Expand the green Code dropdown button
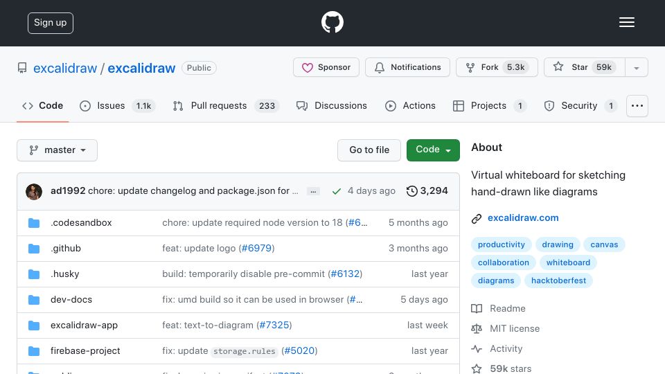Image resolution: width=665 pixels, height=374 pixels. click(433, 150)
